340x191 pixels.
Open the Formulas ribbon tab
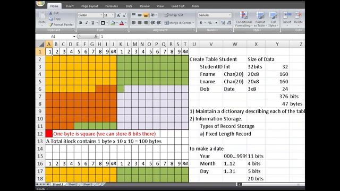click(112, 6)
